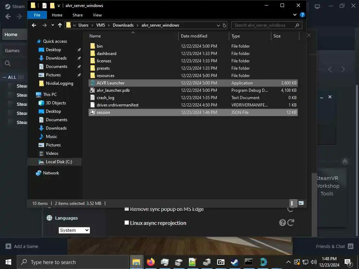Screen dimensions: 359x269
Task: Select the resources folder
Action: [193, 76]
